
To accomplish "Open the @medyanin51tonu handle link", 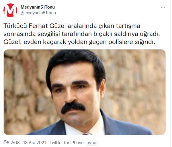I will point(38,13).
